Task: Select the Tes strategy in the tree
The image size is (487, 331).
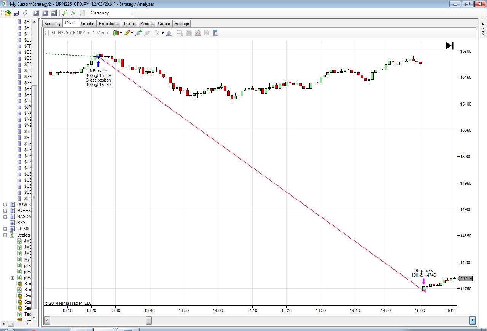Action: (27, 314)
